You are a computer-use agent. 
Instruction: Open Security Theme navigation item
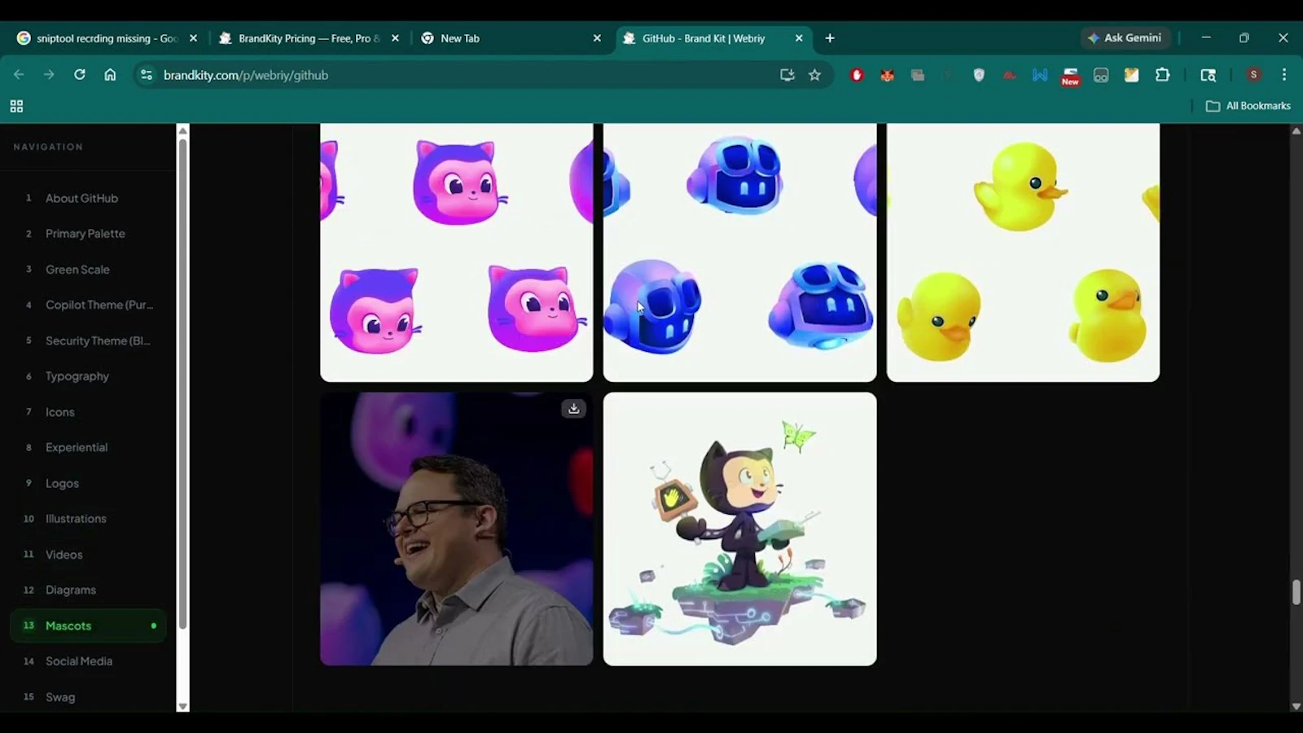point(88,340)
